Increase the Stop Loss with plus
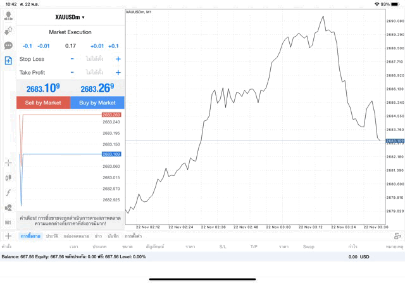405x283 pixels. [x=118, y=59]
